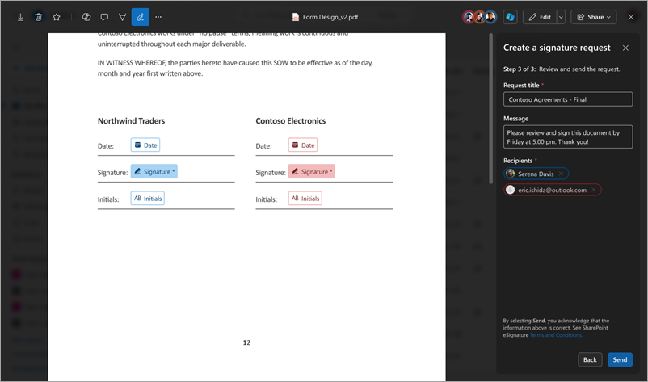648x382 pixels.
Task: Open the blue Copilot icon button
Action: tap(511, 17)
